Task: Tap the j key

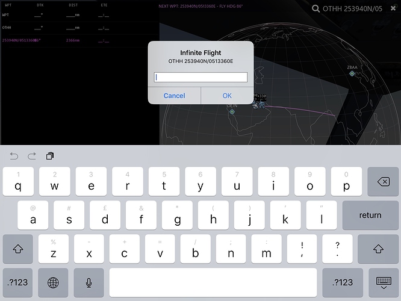Action: pos(250,215)
